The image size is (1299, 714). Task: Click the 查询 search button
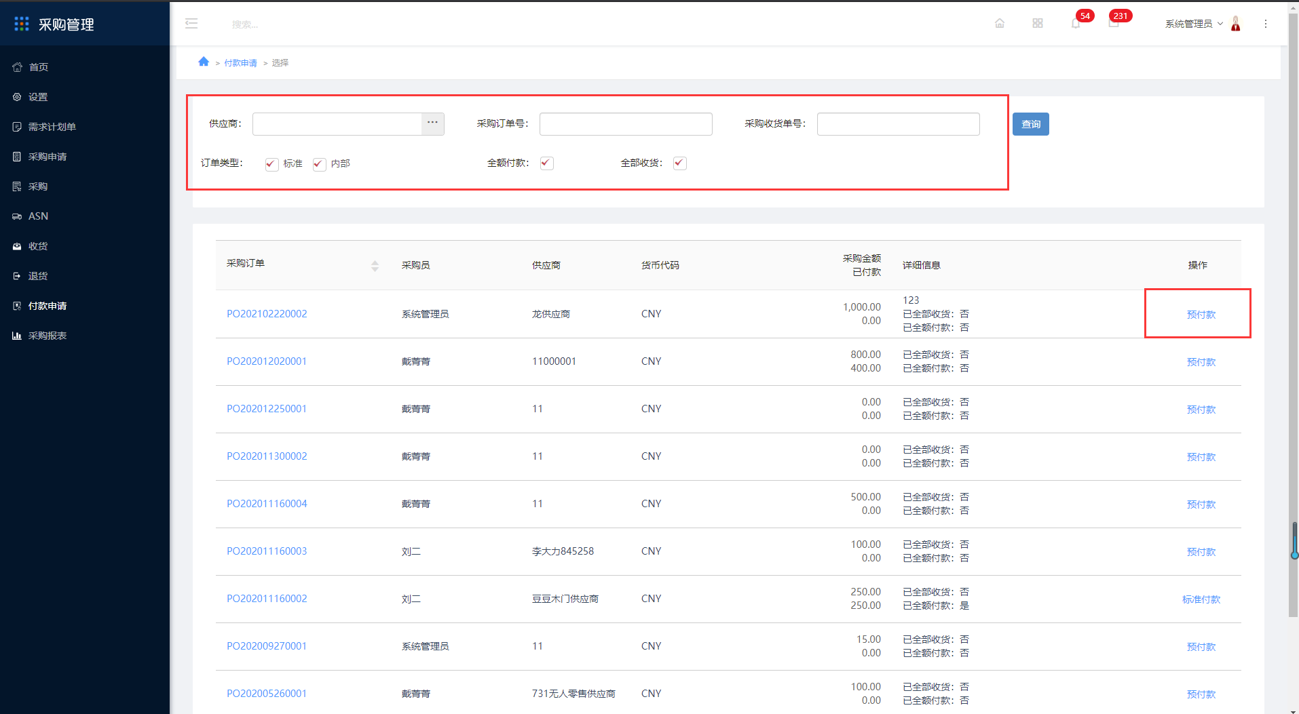pyautogui.click(x=1030, y=124)
